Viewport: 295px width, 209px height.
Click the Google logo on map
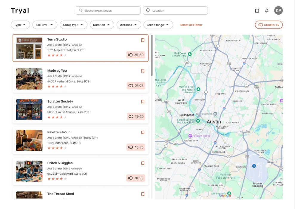point(225,196)
